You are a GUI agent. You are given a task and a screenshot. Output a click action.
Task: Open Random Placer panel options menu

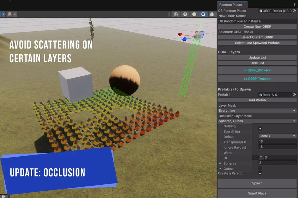pos(294,4)
